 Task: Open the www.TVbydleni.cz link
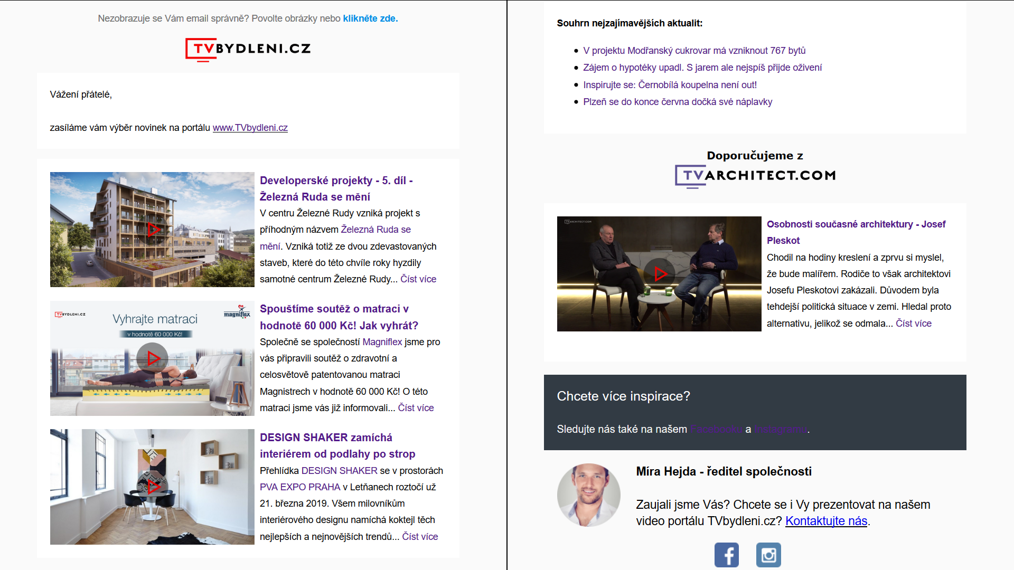point(250,128)
